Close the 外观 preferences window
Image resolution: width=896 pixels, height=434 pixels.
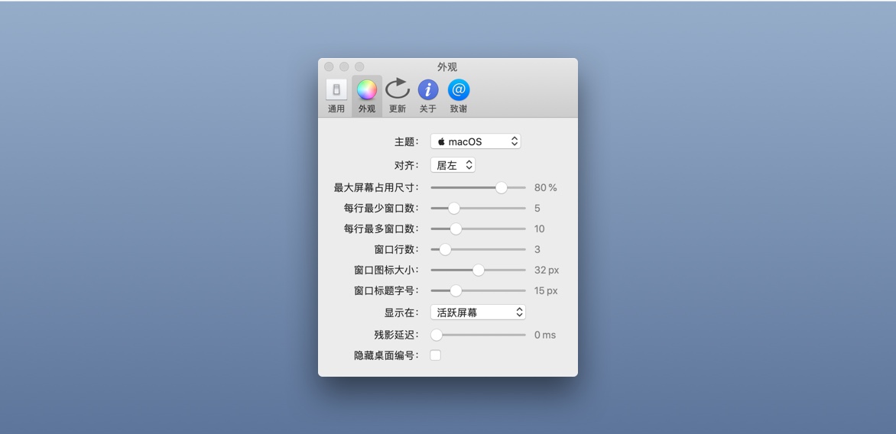tap(330, 66)
